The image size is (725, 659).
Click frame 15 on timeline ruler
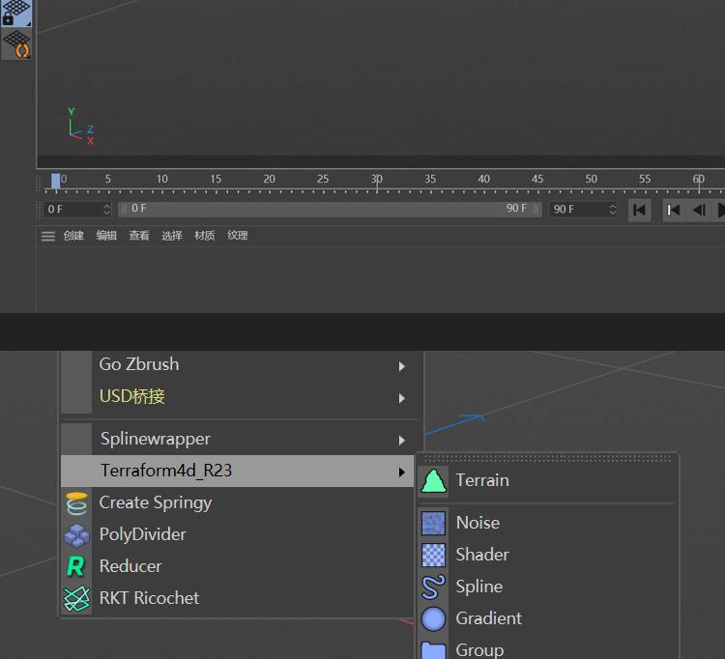(216, 180)
